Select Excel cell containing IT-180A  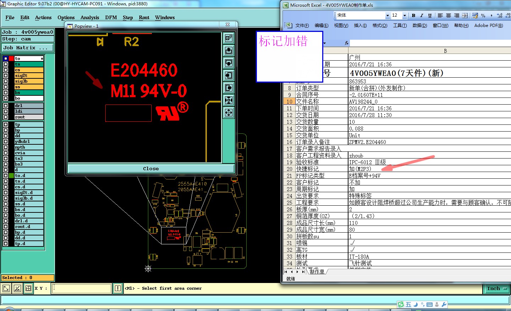(429, 256)
